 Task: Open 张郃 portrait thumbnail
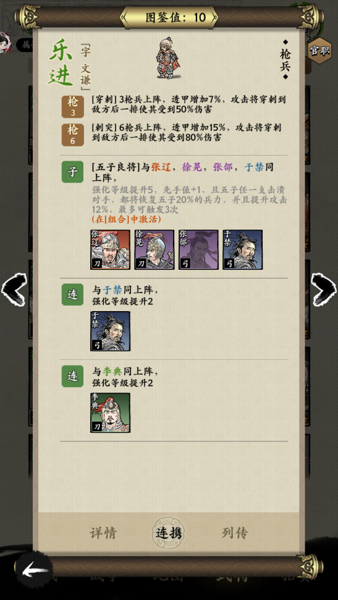pyautogui.click(x=198, y=250)
